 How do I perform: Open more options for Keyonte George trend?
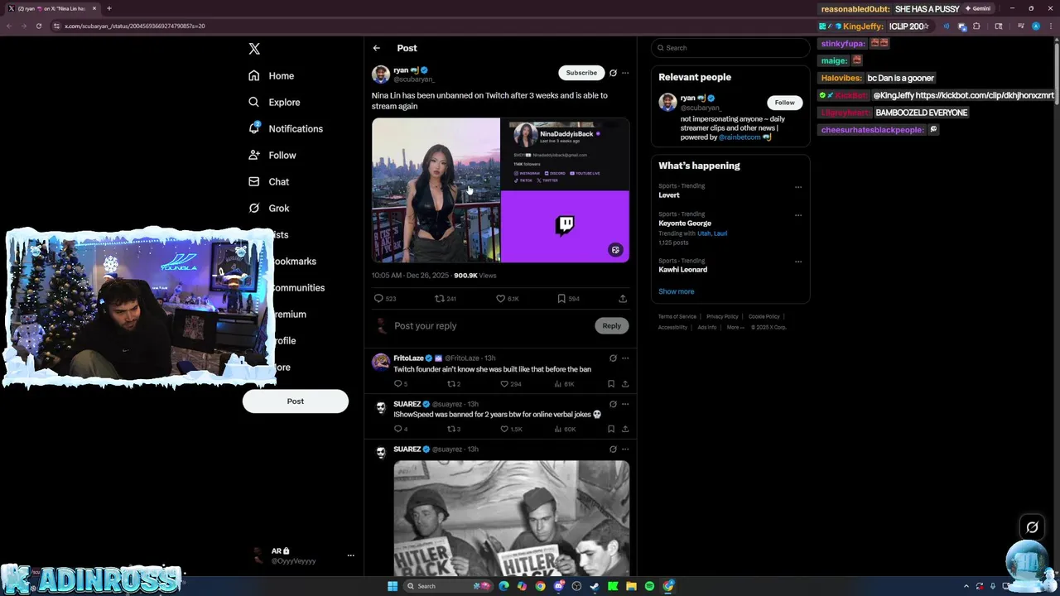798,215
